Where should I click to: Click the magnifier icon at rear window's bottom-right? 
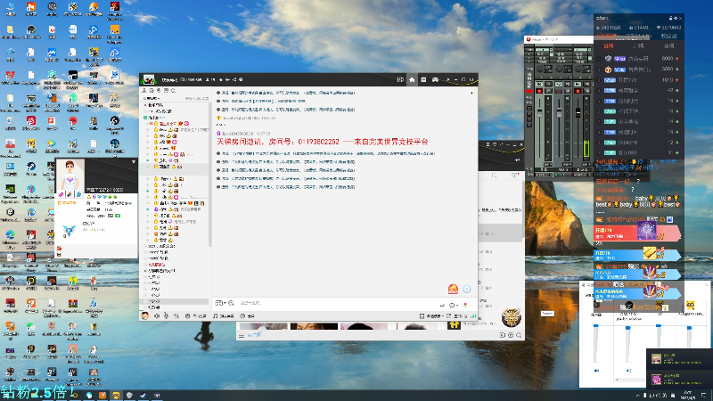(x=519, y=335)
